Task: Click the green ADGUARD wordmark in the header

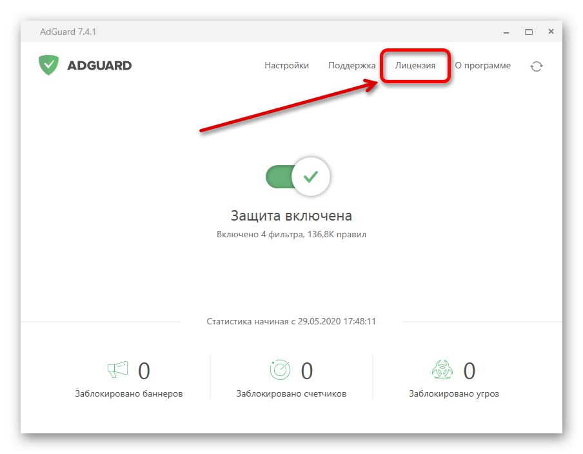Action: pos(98,64)
